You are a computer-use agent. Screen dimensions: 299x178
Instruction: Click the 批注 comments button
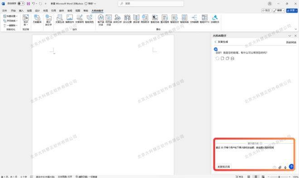click(x=266, y=10)
